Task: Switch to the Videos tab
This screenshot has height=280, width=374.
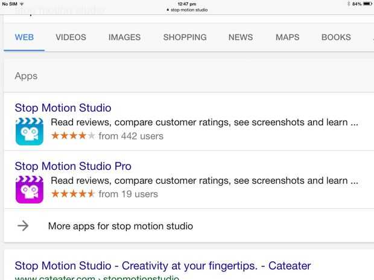Action: [71, 37]
